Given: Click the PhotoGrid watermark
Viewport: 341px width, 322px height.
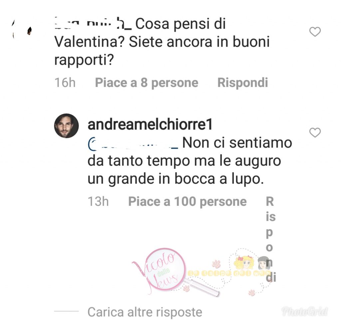Looking at the screenshot, I should tap(305, 311).
